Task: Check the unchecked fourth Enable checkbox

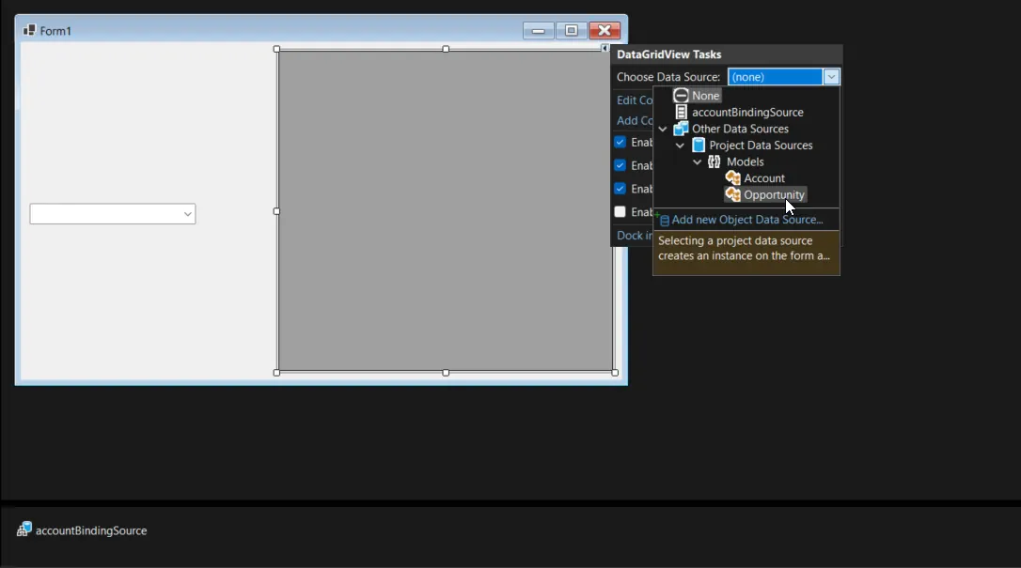Action: [x=620, y=212]
